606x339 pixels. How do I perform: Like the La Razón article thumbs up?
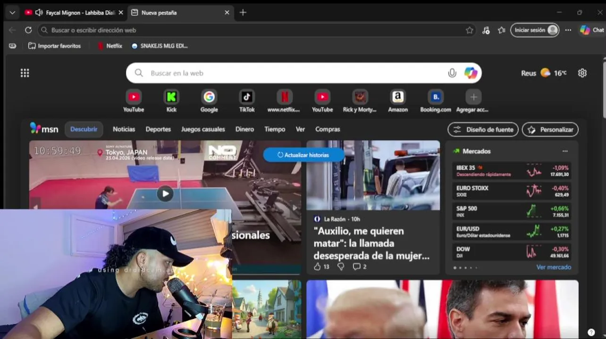[x=317, y=266]
